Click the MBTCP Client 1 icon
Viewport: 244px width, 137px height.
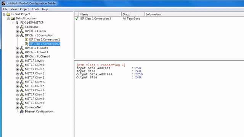22,69
